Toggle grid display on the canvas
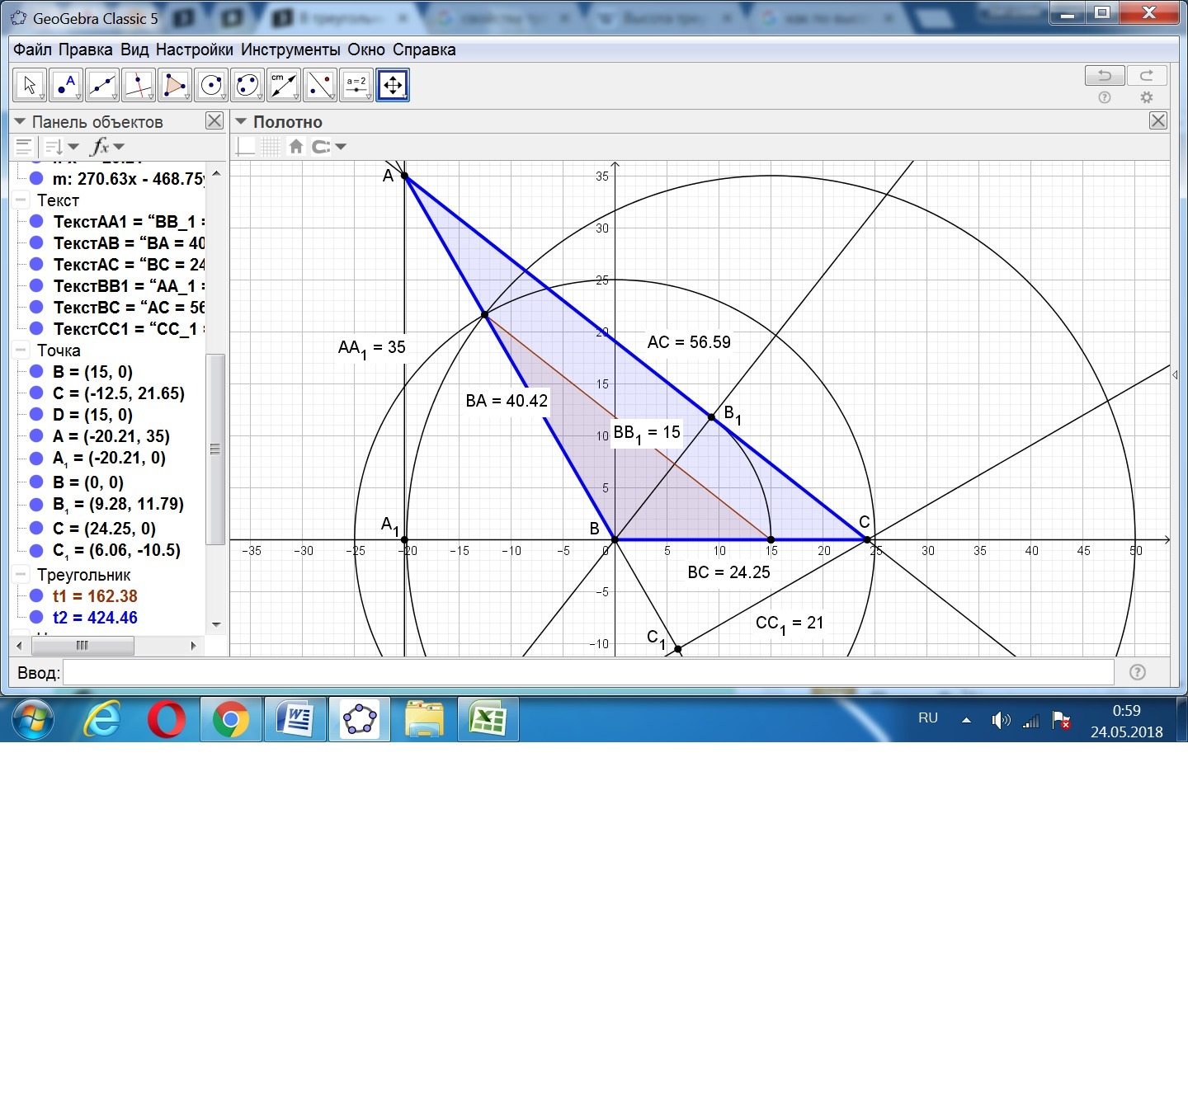This screenshot has width=1188, height=1115. tap(271, 147)
